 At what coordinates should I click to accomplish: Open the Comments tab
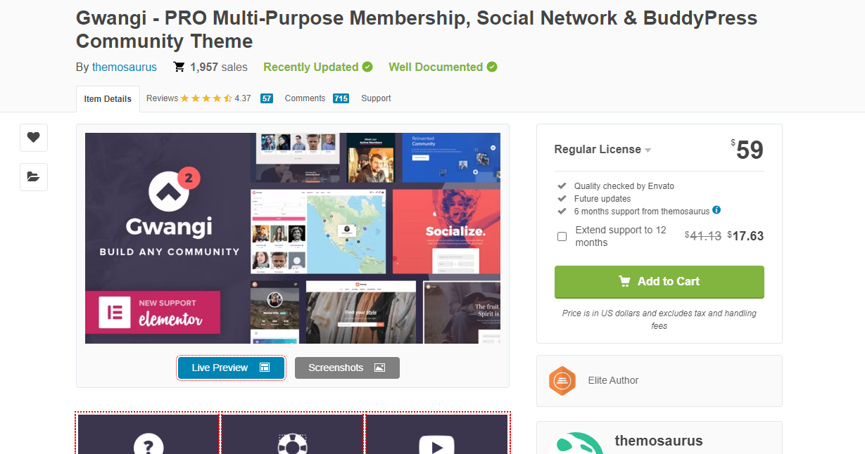point(305,98)
